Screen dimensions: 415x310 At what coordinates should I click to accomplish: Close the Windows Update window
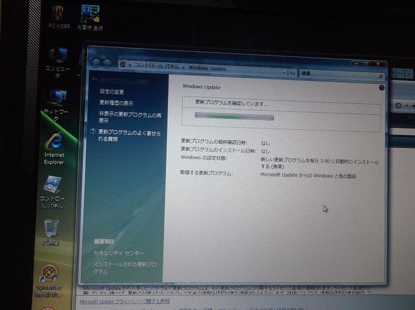tap(377, 64)
